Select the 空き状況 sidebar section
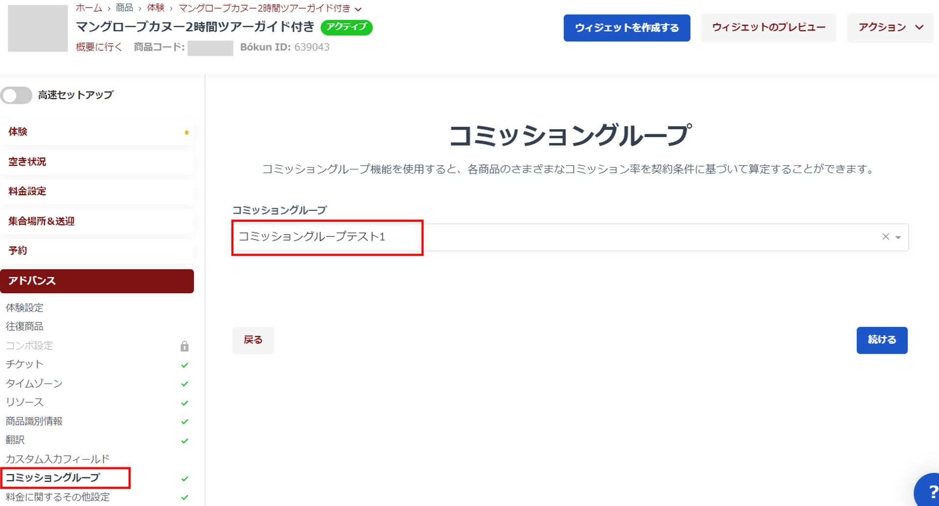The width and height of the screenshot is (939, 506). [x=97, y=162]
